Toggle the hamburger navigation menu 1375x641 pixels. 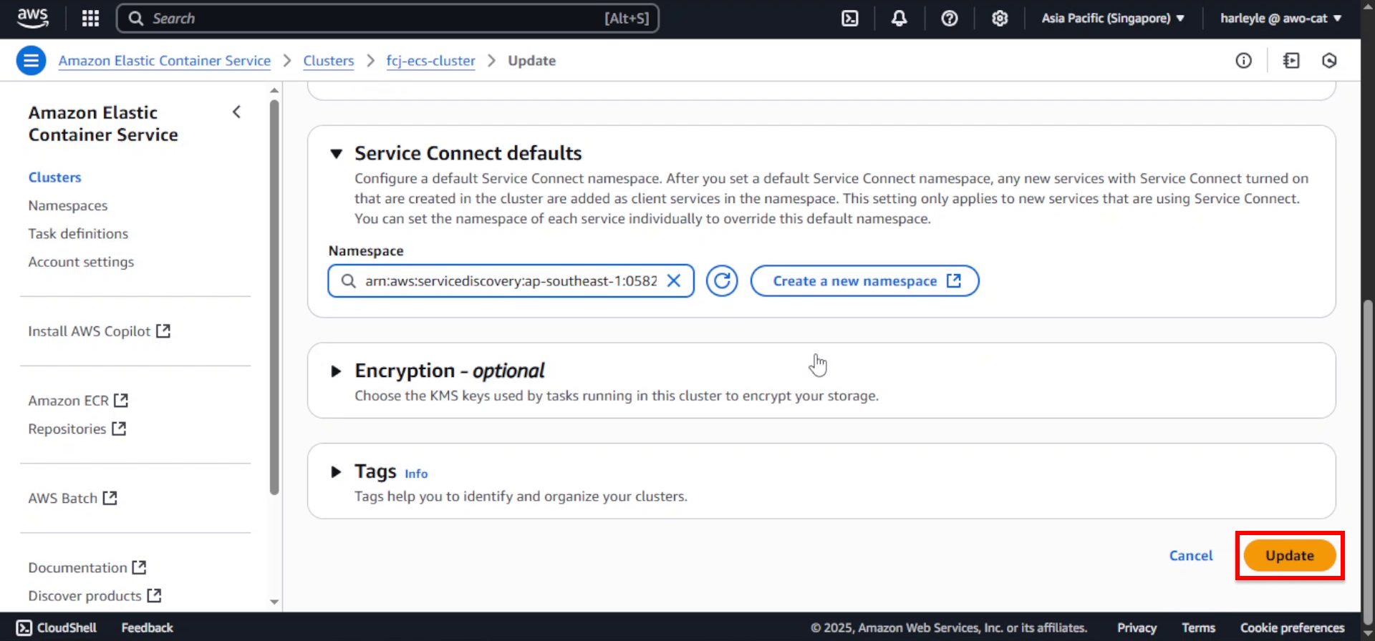click(31, 61)
